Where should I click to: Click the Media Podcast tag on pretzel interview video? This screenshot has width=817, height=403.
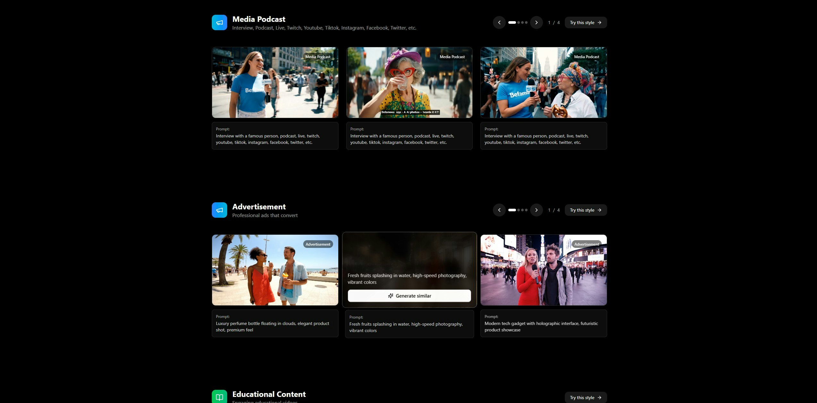[x=587, y=57]
